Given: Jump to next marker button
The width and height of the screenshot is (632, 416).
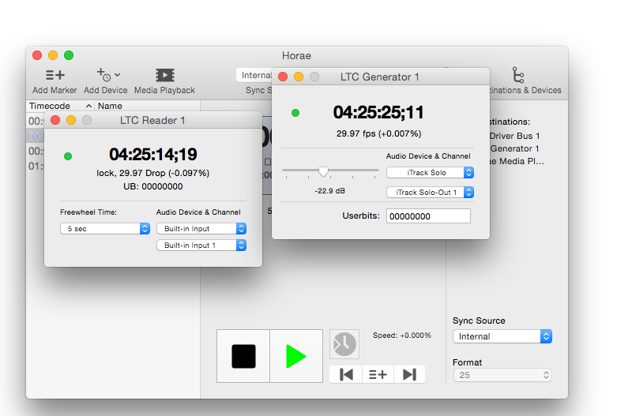Looking at the screenshot, I should pos(409,374).
